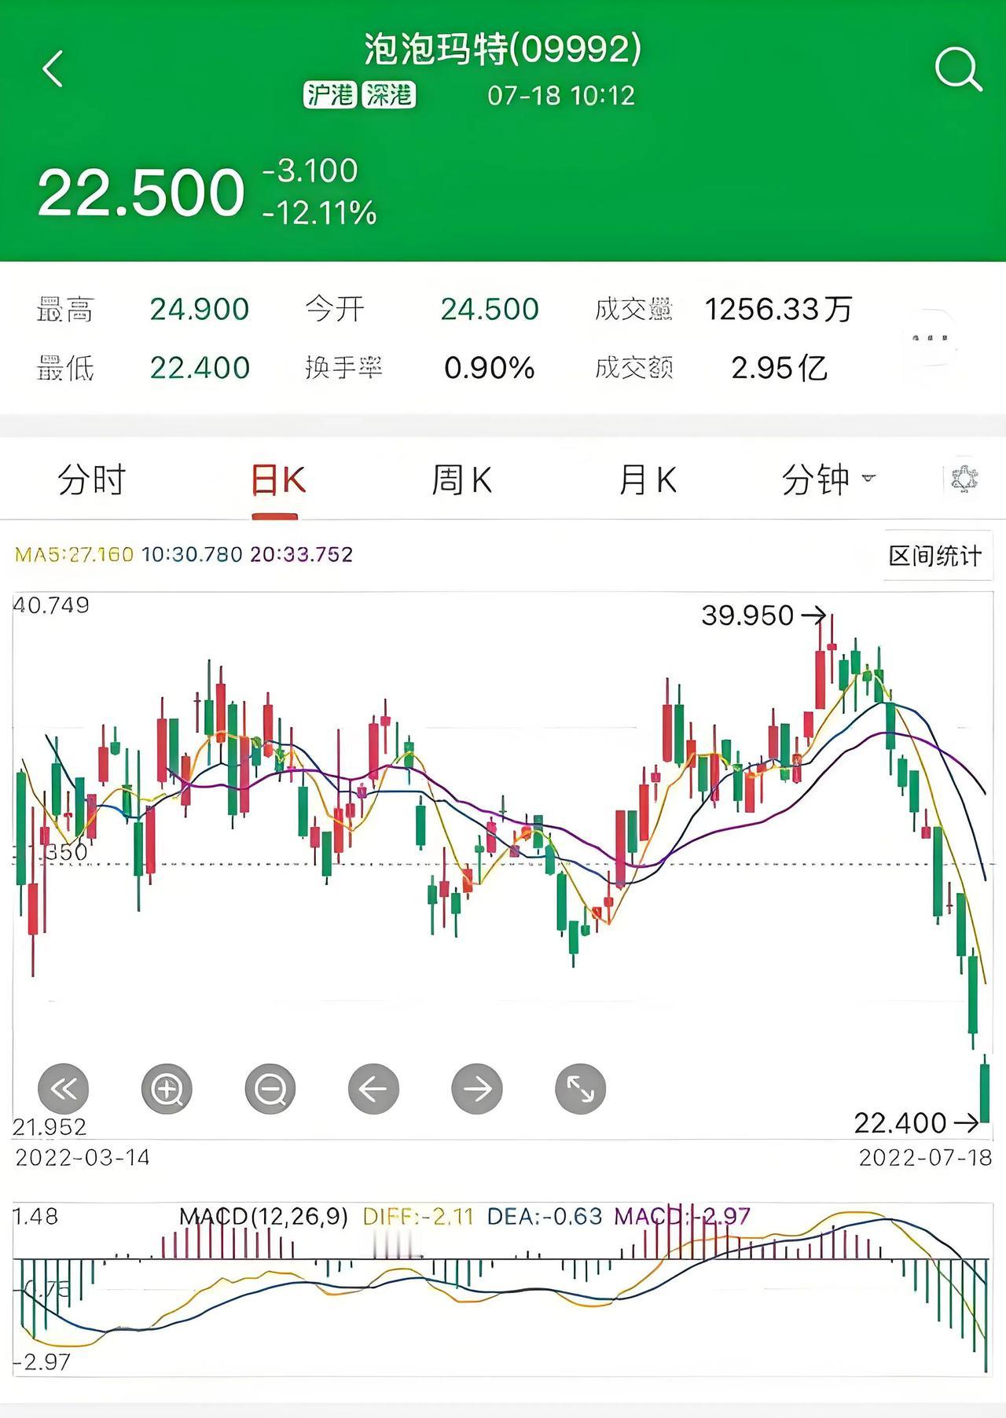The height and width of the screenshot is (1418, 1006).
Task: Switch to the 月K tab
Action: pos(648,479)
